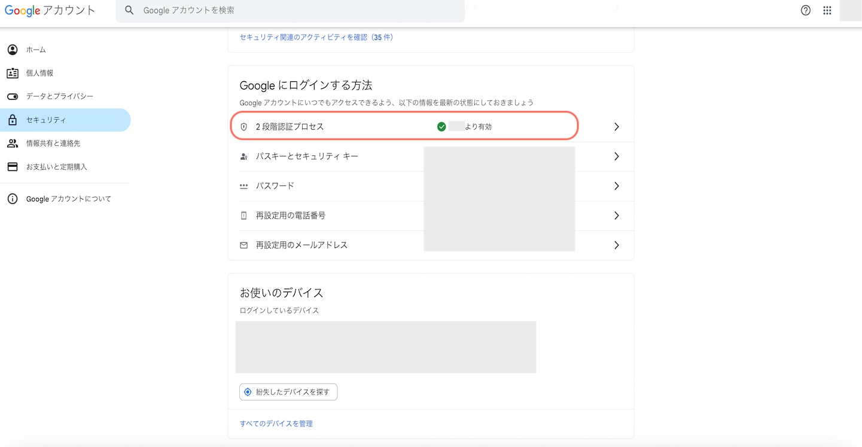Open the help question mark icon

pos(806,10)
